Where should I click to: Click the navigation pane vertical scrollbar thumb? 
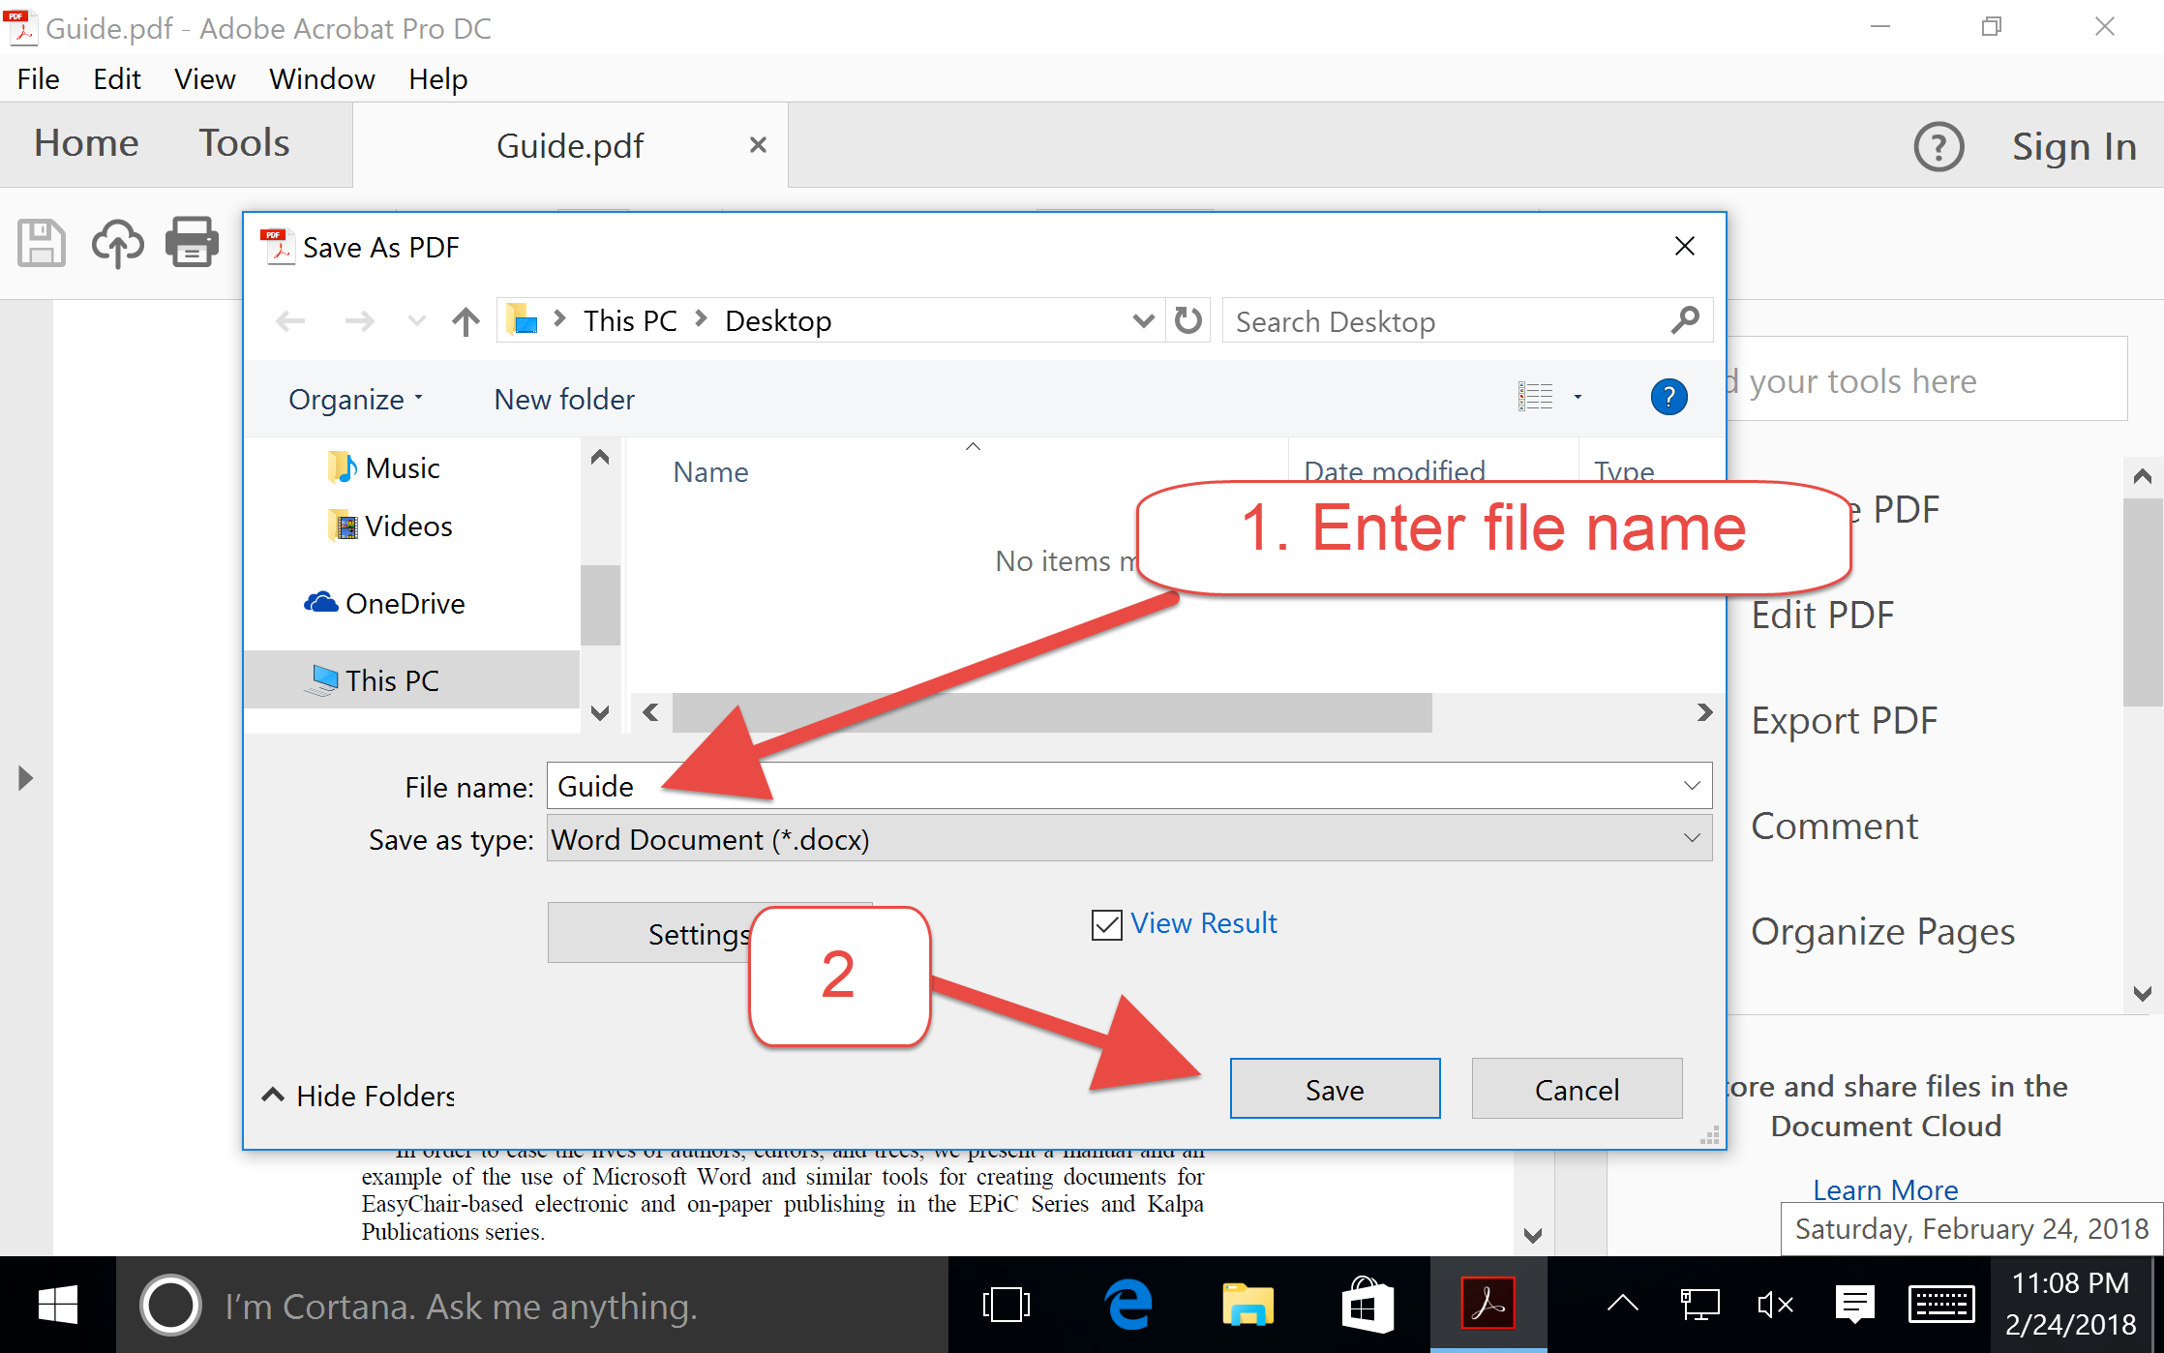pyautogui.click(x=600, y=605)
